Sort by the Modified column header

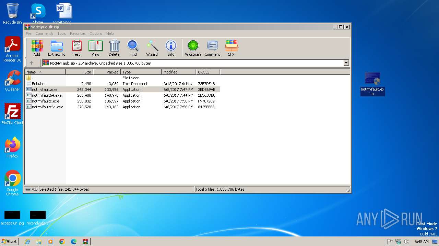179,72
